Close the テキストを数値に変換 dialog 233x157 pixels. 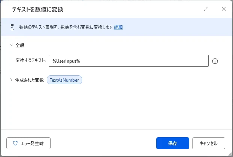click(224, 9)
